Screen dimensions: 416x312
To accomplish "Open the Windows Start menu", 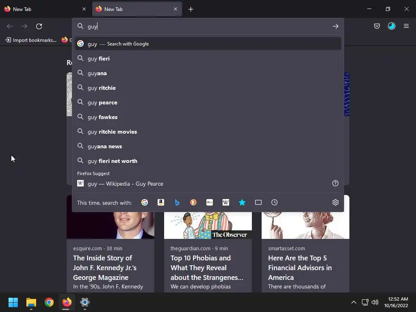I will click(x=13, y=302).
